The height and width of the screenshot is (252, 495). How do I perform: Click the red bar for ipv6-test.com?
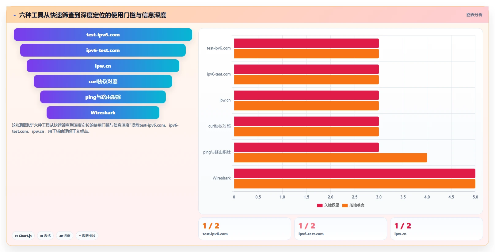point(307,69)
